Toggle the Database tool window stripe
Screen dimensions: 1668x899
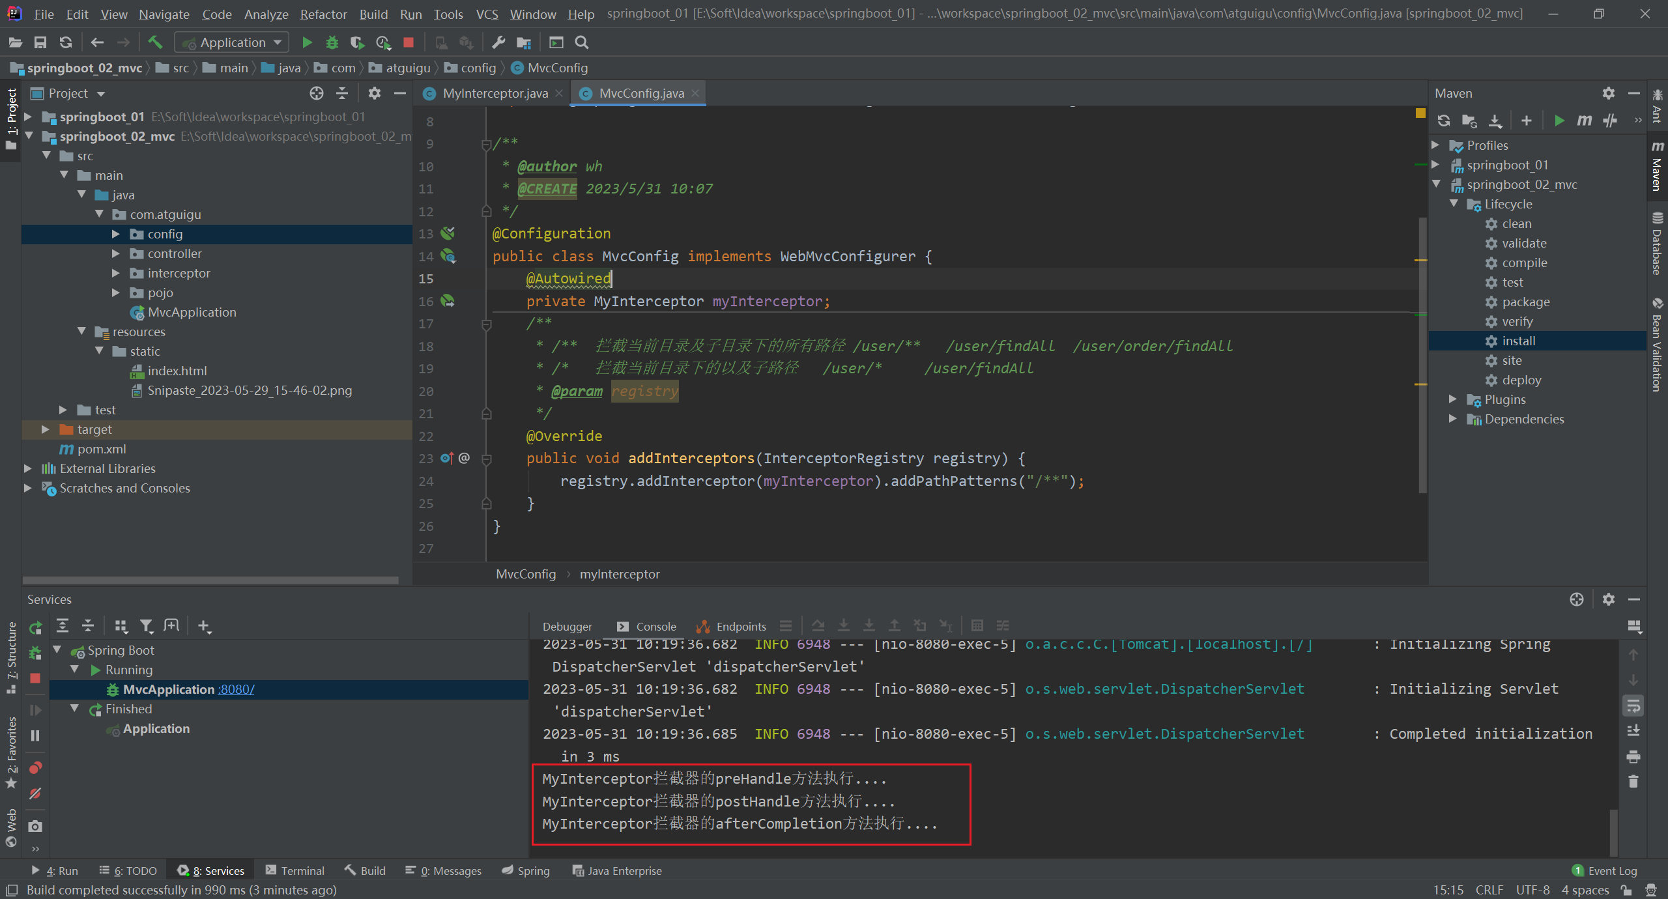pos(1657,242)
